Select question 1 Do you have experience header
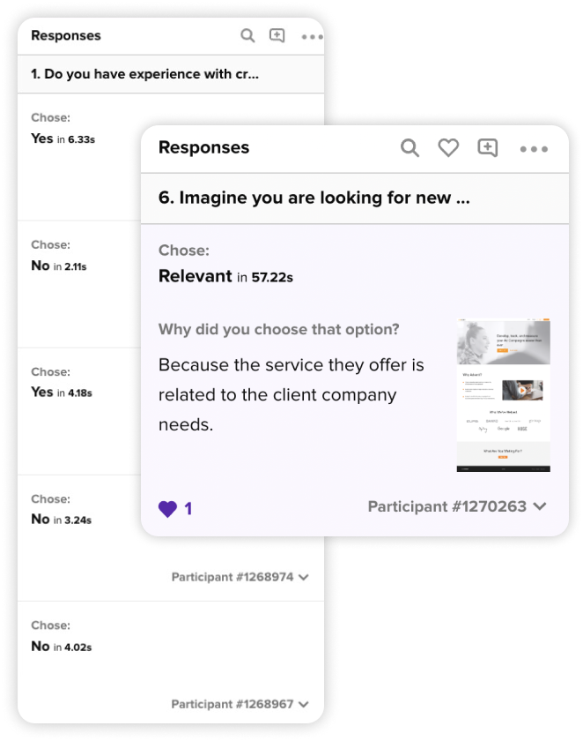Screen dimensions: 583x741 click(171, 74)
